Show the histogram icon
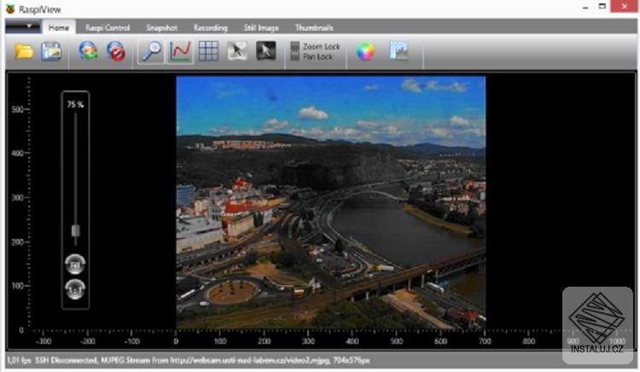The height and width of the screenshot is (372, 640). click(399, 51)
